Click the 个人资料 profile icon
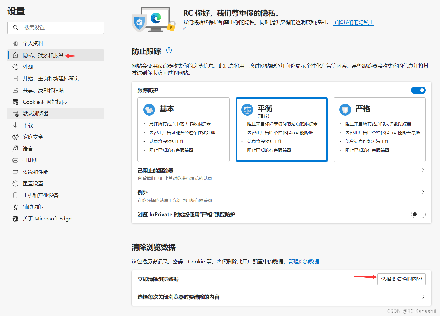 [15, 43]
